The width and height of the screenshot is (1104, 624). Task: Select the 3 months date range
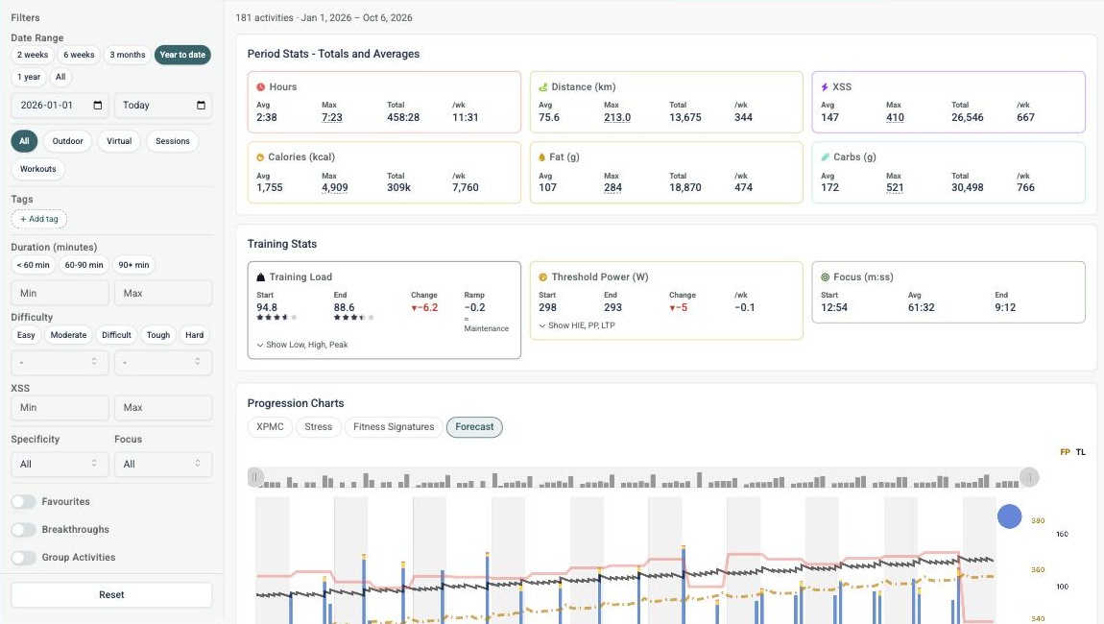pyautogui.click(x=128, y=55)
